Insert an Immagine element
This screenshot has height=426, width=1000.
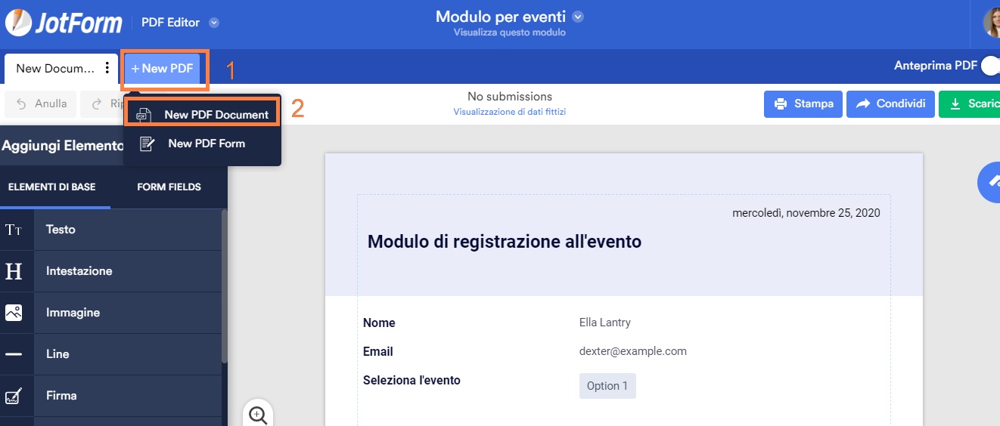click(x=73, y=313)
